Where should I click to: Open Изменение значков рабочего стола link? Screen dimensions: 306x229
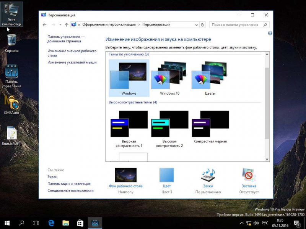[x=72, y=53]
